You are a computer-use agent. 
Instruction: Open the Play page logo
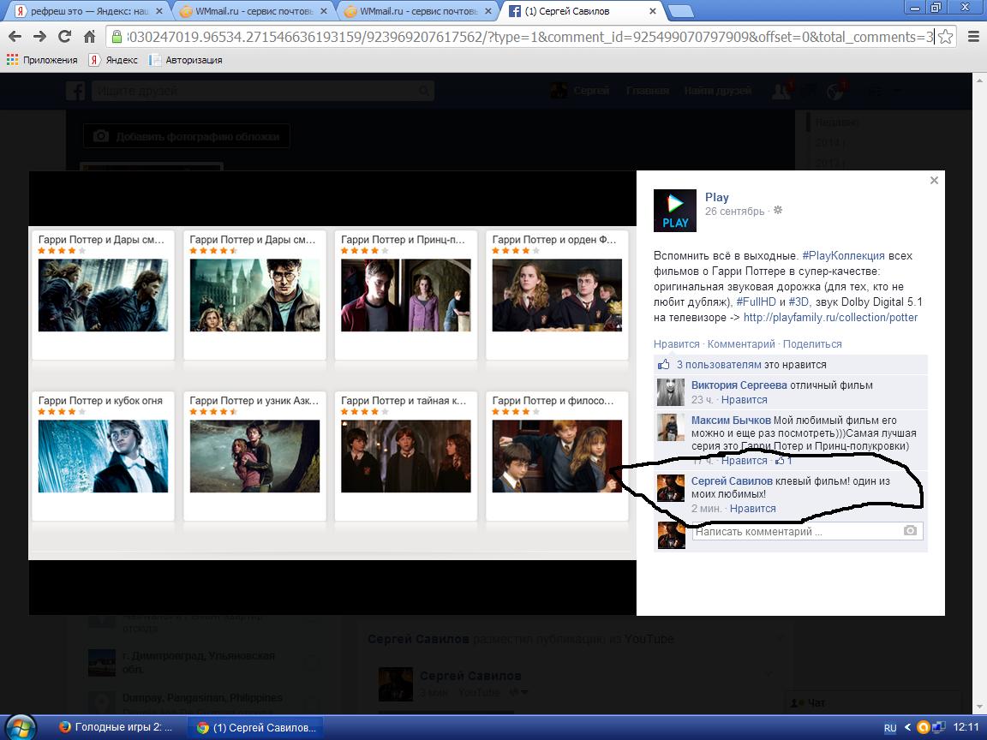coord(675,211)
